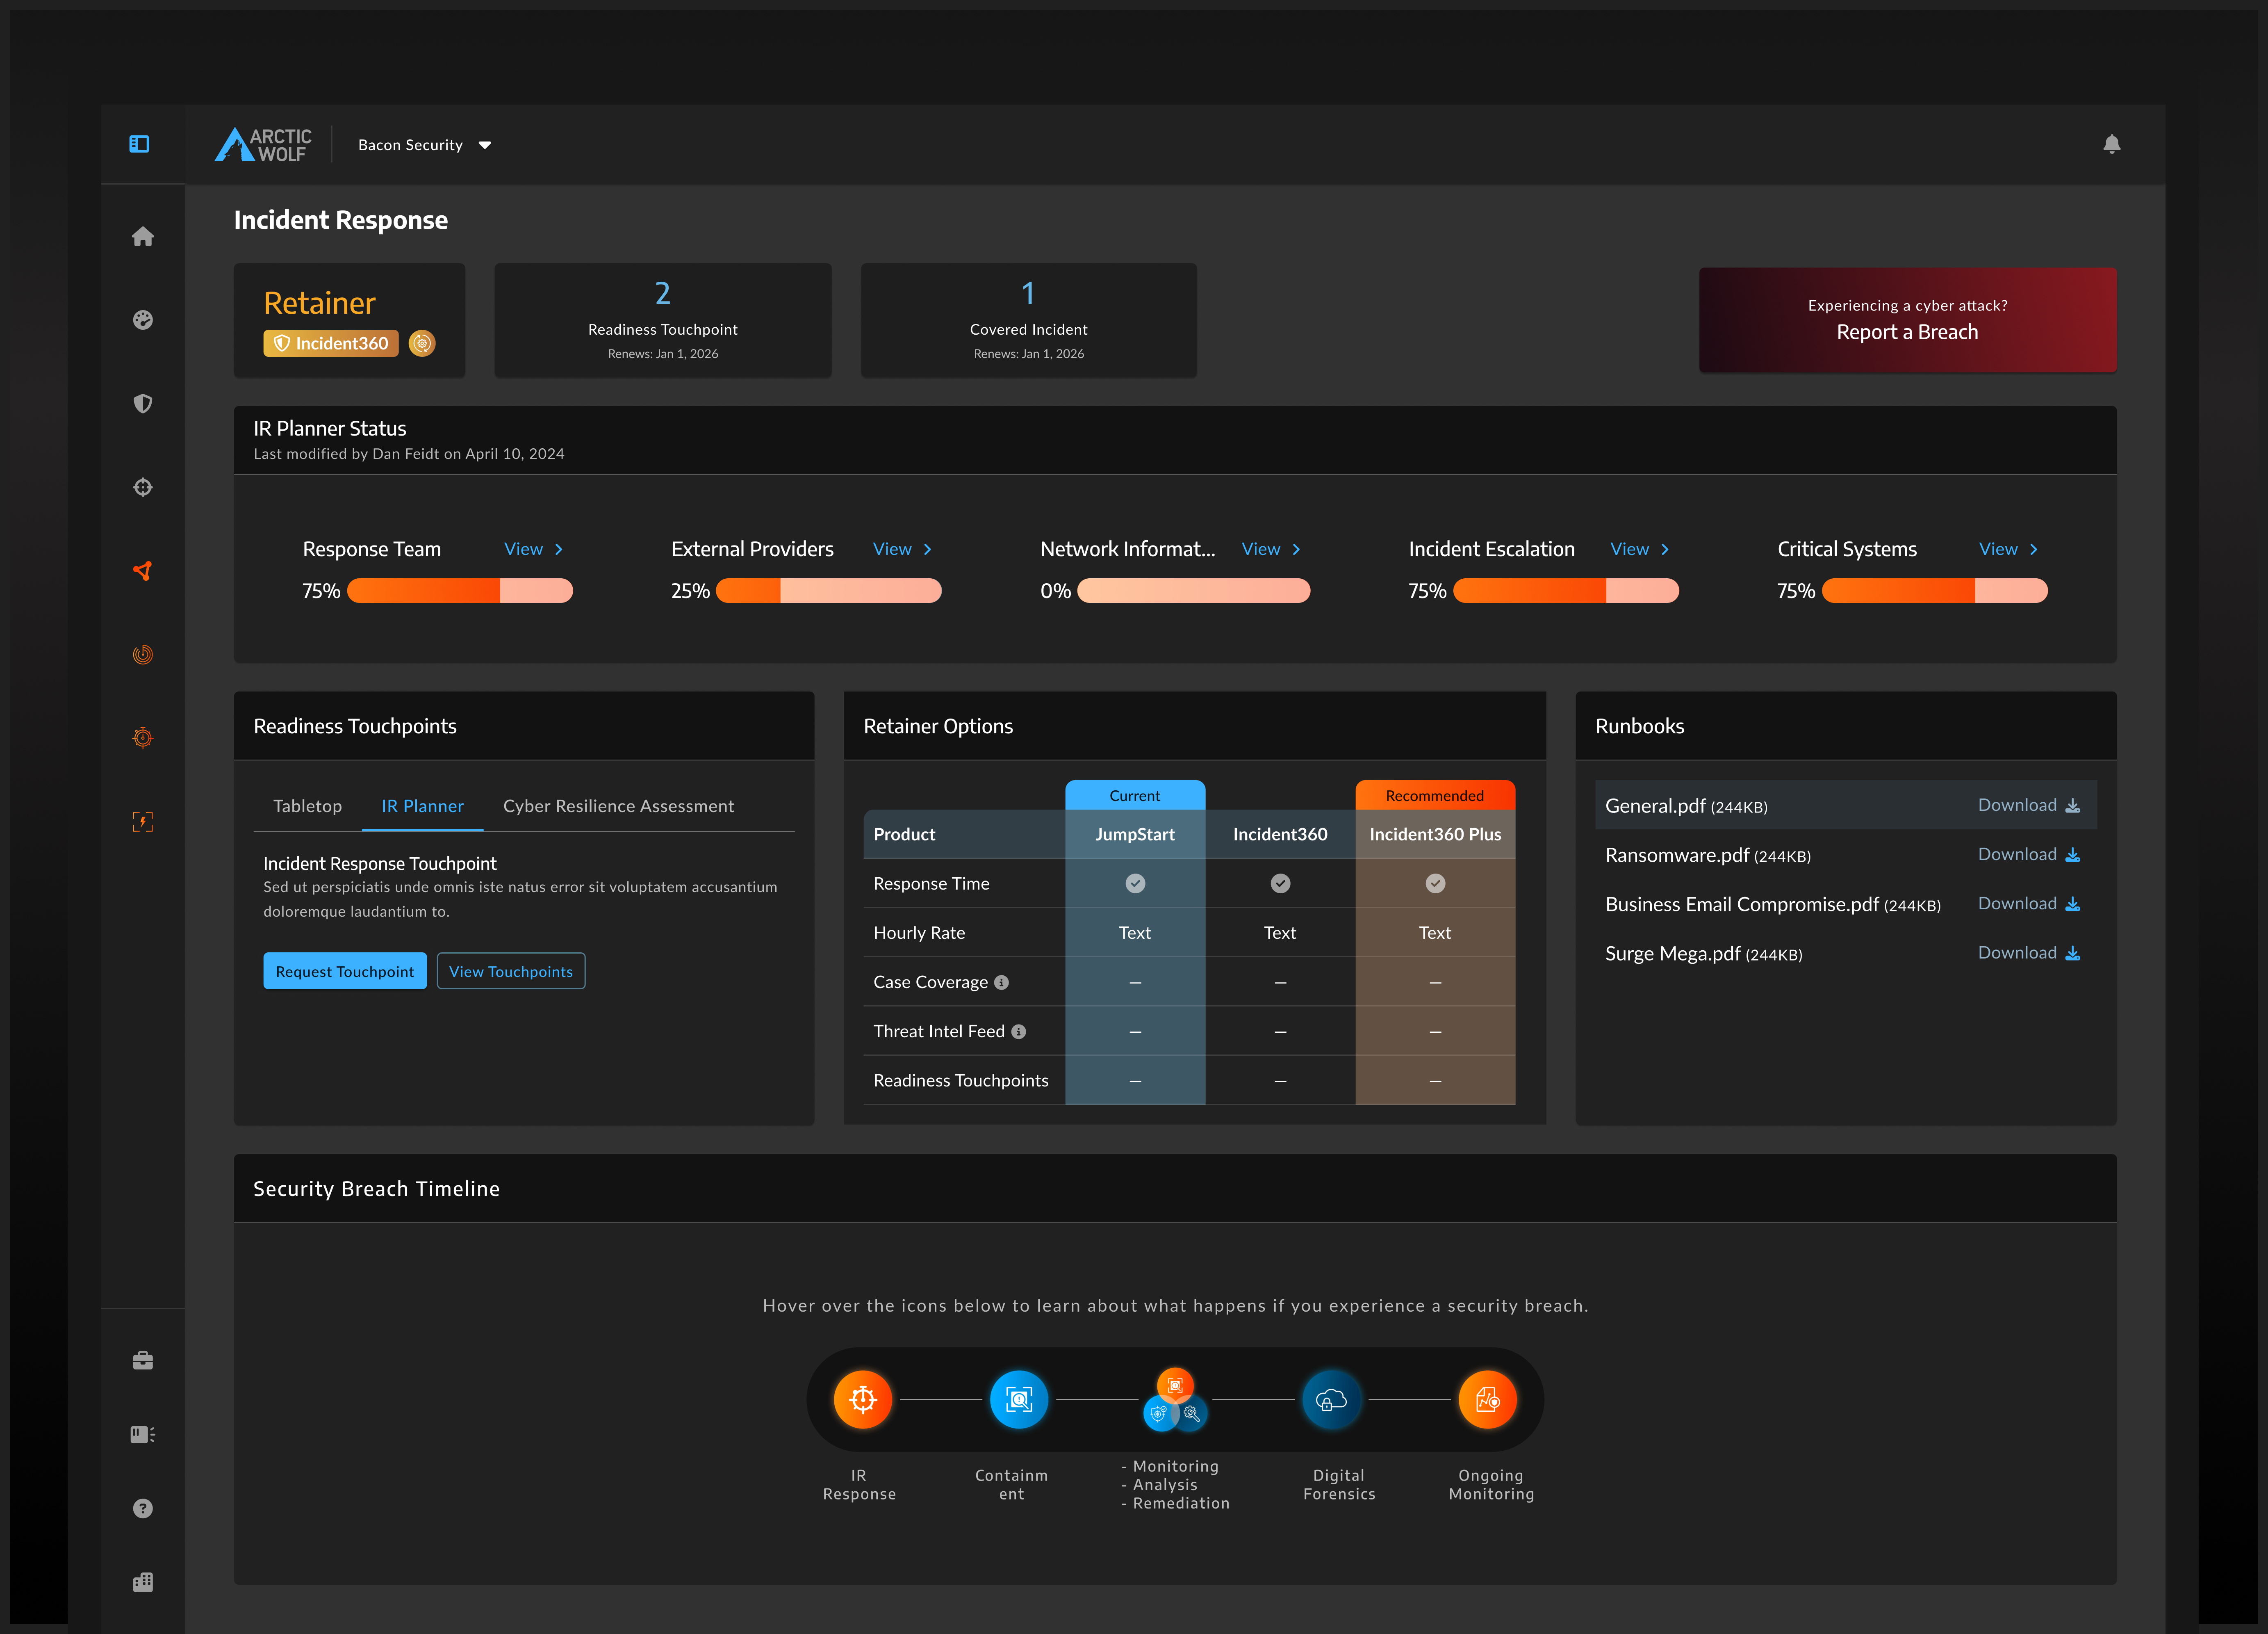Viewport: 2268px width, 1634px height.
Task: Open the help question-mark icon in the sidebar
Action: (143, 1508)
